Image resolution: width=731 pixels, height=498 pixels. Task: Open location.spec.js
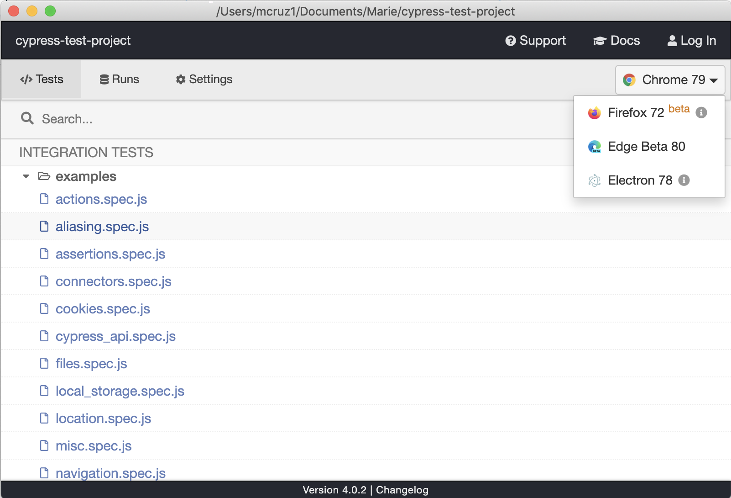(x=103, y=419)
